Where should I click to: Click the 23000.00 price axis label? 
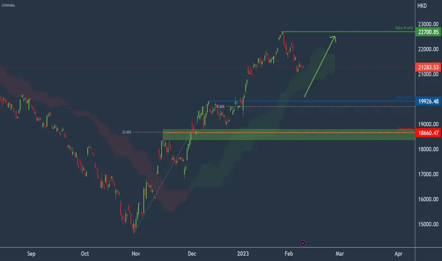428,24
